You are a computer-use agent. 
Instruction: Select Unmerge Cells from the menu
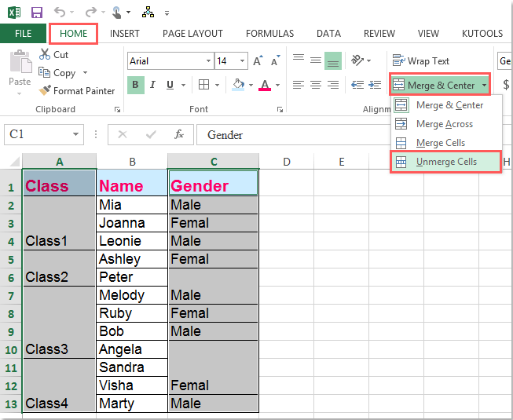[x=445, y=162]
